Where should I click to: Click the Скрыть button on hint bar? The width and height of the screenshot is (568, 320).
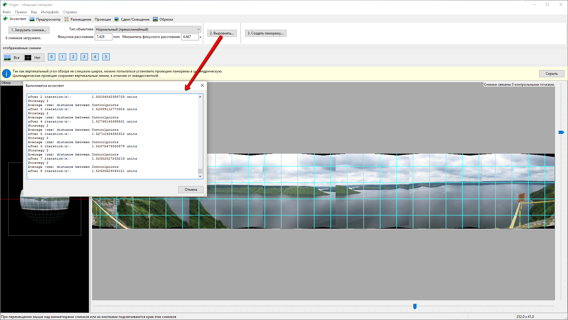(551, 74)
